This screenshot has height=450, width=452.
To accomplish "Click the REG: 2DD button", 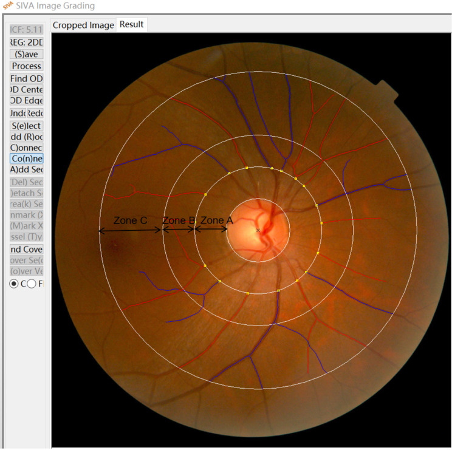I will [x=26, y=43].
